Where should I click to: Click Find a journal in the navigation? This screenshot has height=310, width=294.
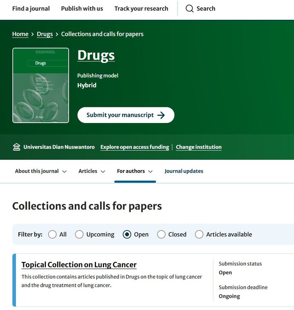point(31,8)
